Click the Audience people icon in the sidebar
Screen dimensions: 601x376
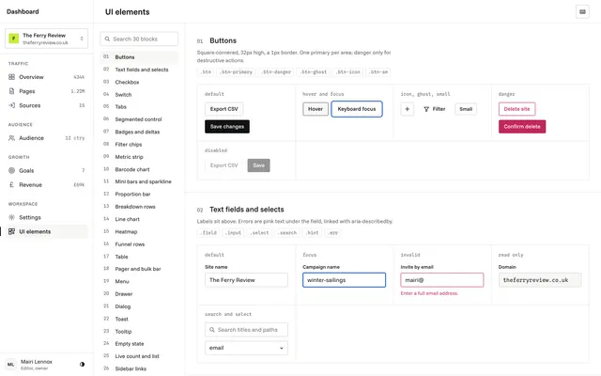[12, 138]
